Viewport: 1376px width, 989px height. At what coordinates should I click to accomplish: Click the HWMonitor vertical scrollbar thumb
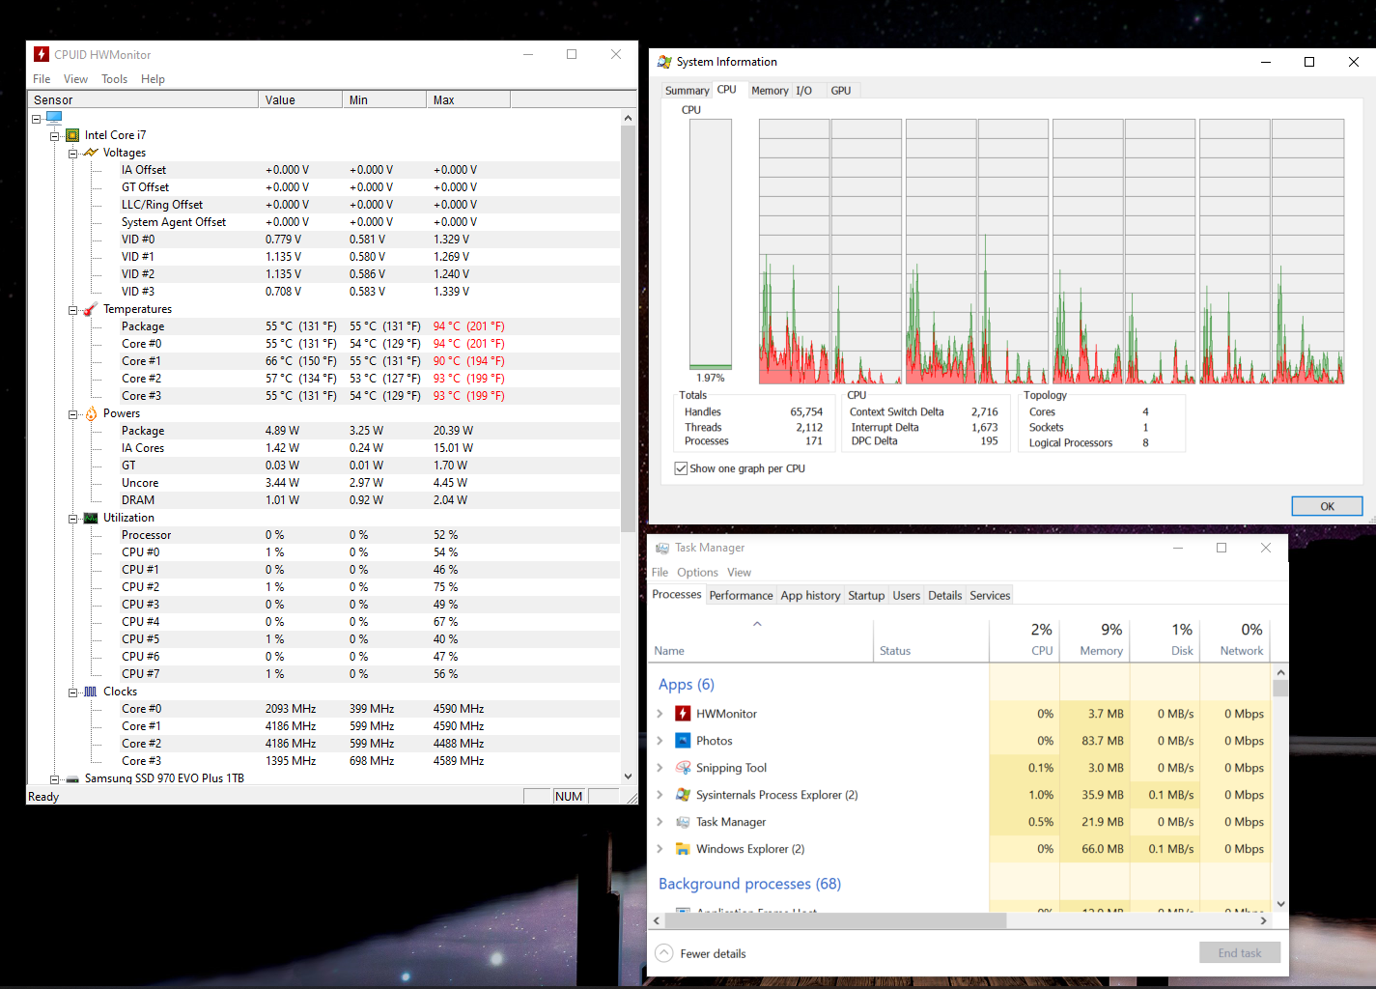628,328
